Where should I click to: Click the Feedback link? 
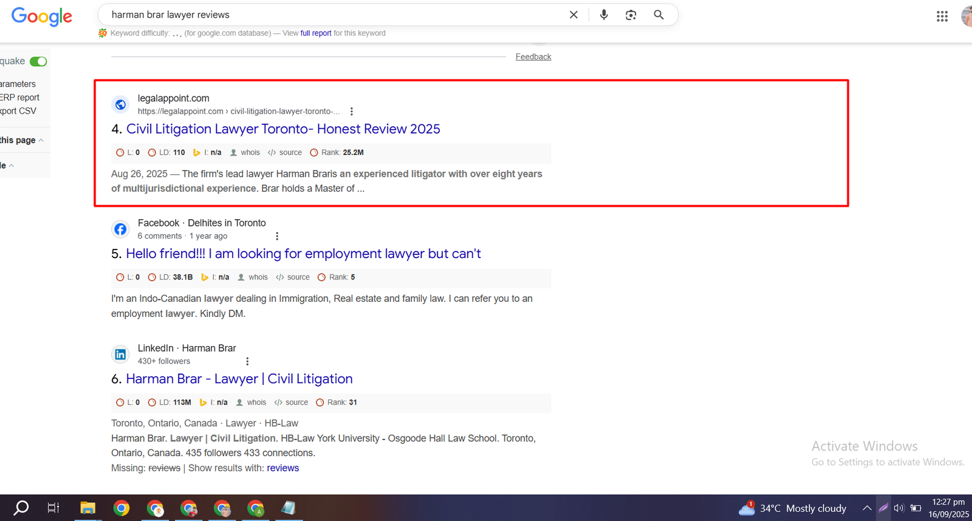coord(533,56)
